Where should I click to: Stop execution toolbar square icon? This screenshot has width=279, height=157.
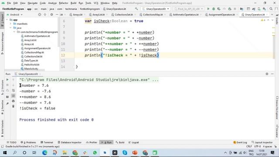235,9
